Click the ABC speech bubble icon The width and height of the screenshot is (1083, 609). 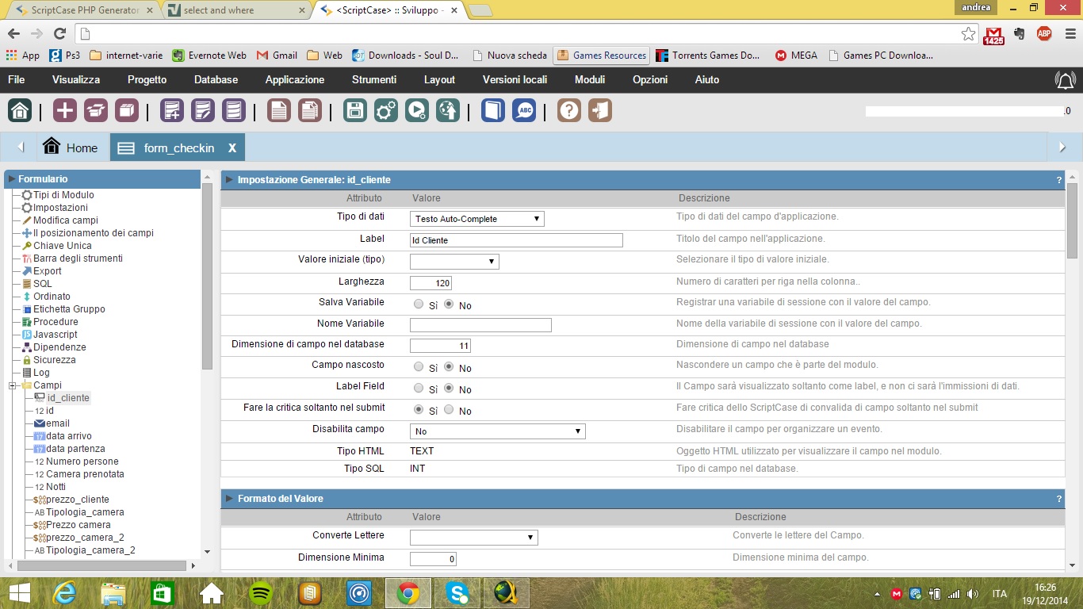click(x=524, y=110)
